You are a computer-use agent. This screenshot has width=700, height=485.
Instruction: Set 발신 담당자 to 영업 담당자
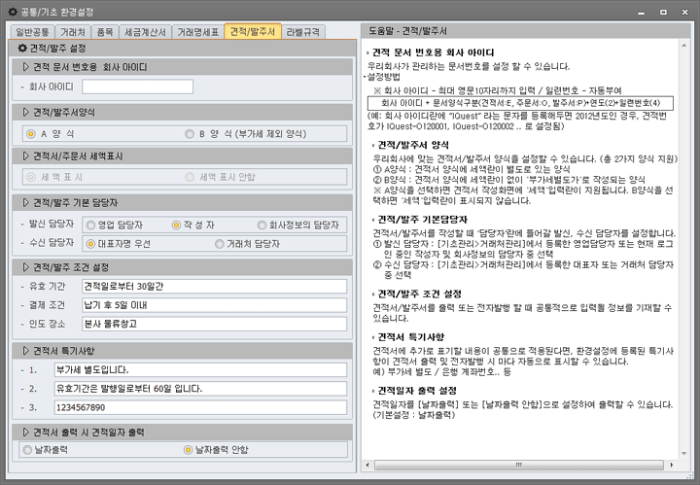[90, 225]
